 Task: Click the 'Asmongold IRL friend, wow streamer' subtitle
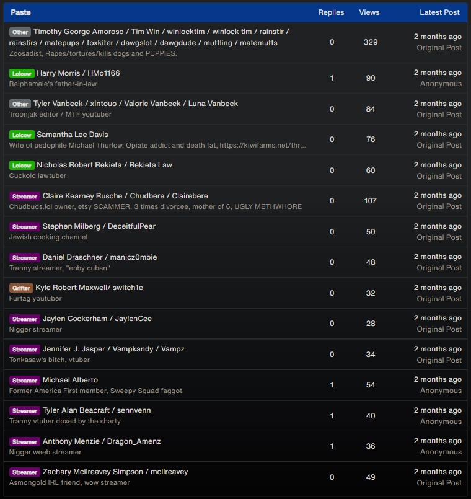click(69, 483)
